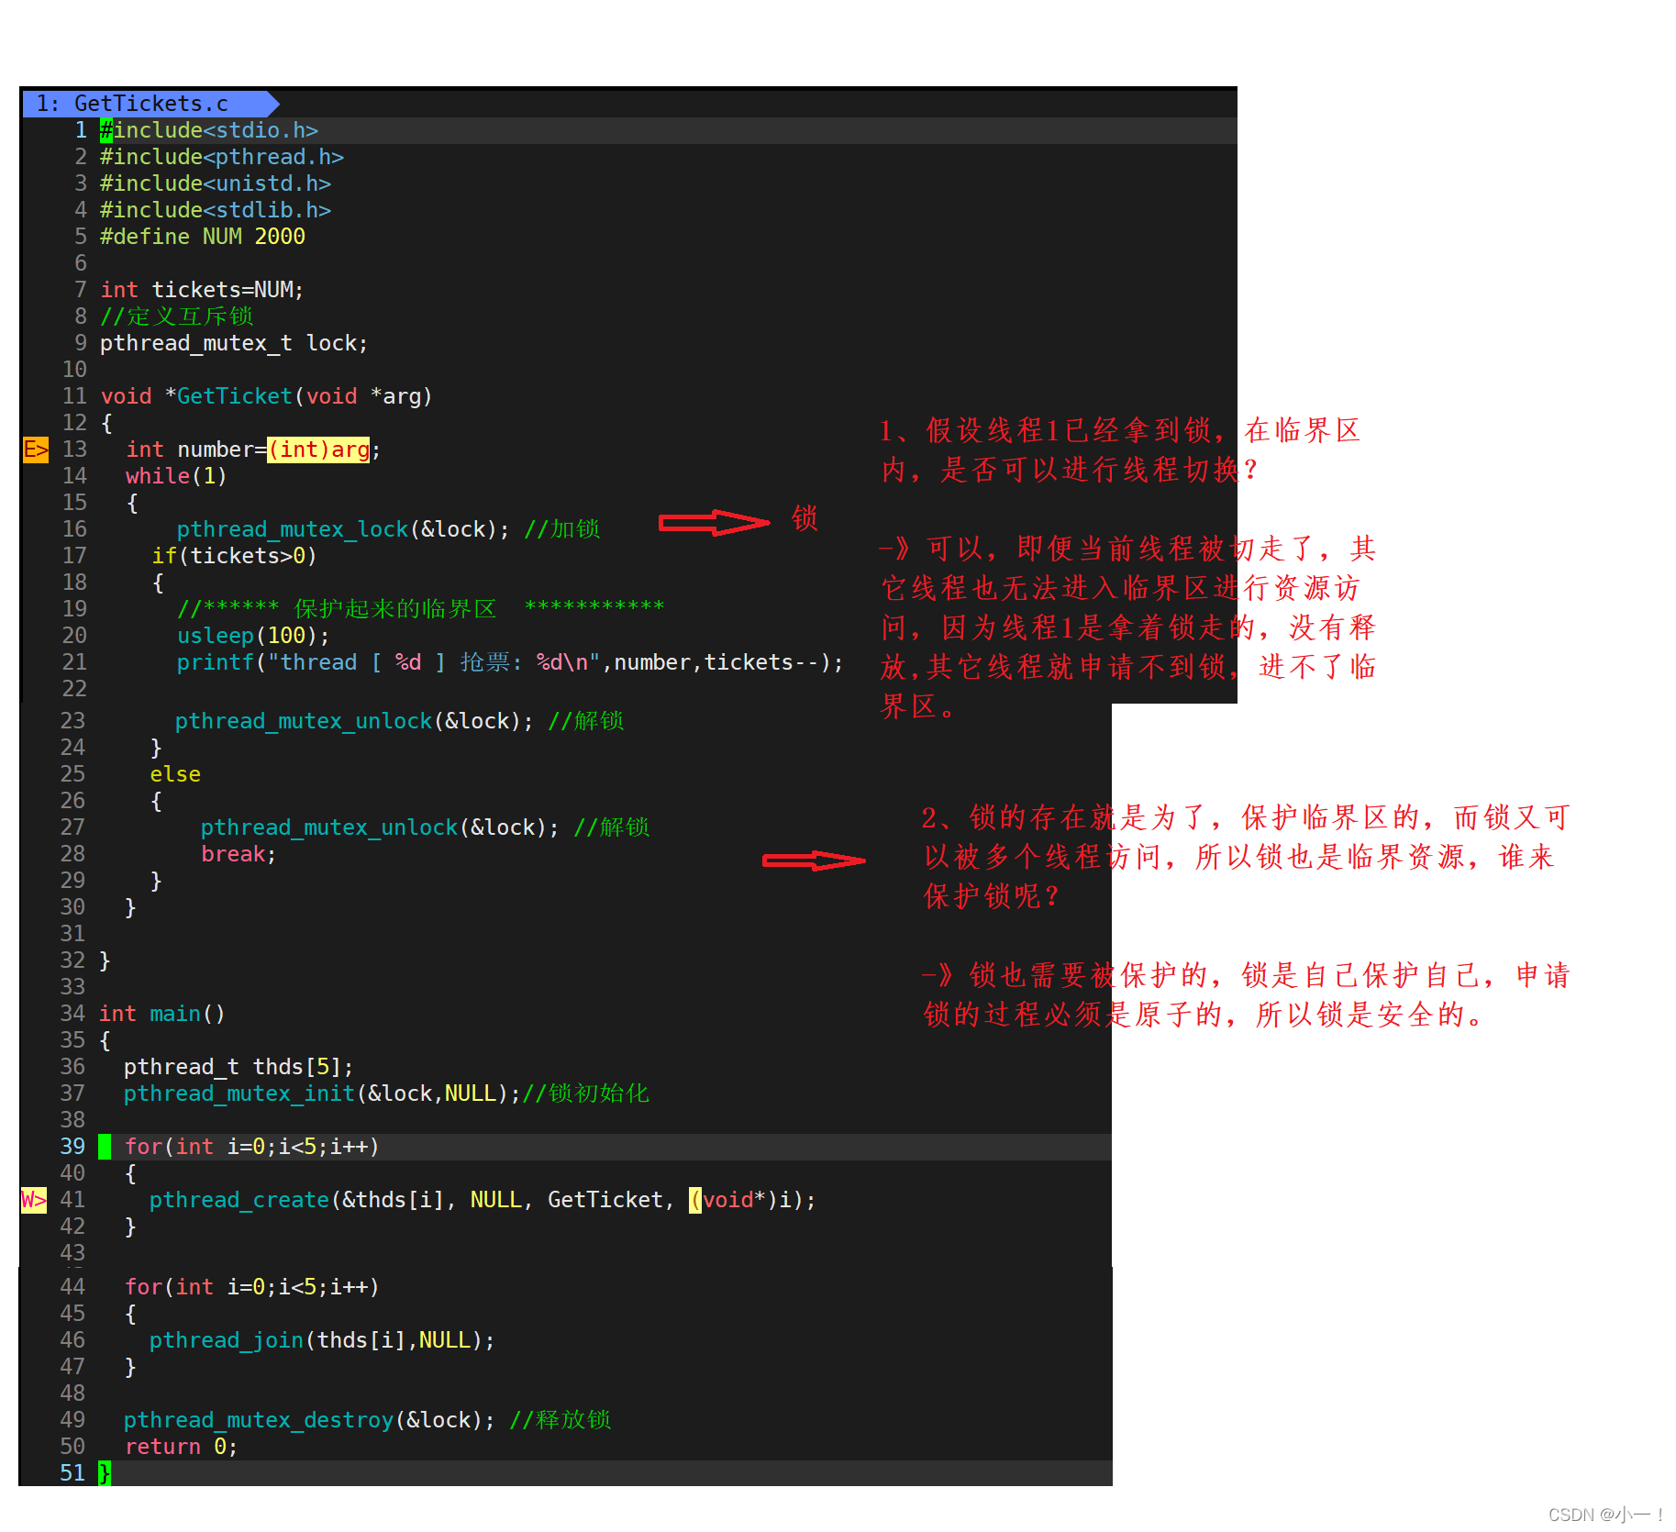Click the green sign marker beside line 39
The image size is (1676, 1532).
pos(105,1147)
